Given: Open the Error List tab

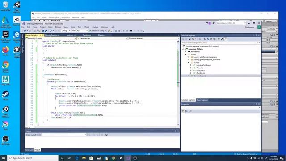Looking at the screenshot, I should coord(29,150).
